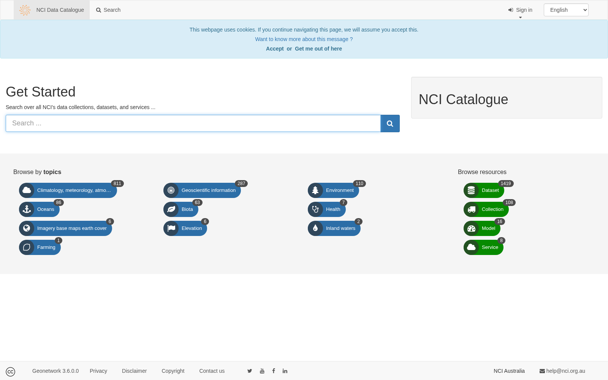Browse Climatology, meteorology, atmosphere topic
608x380 pixels.
tap(74, 190)
